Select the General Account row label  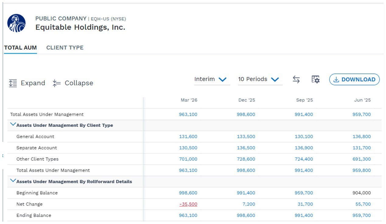pos(35,137)
